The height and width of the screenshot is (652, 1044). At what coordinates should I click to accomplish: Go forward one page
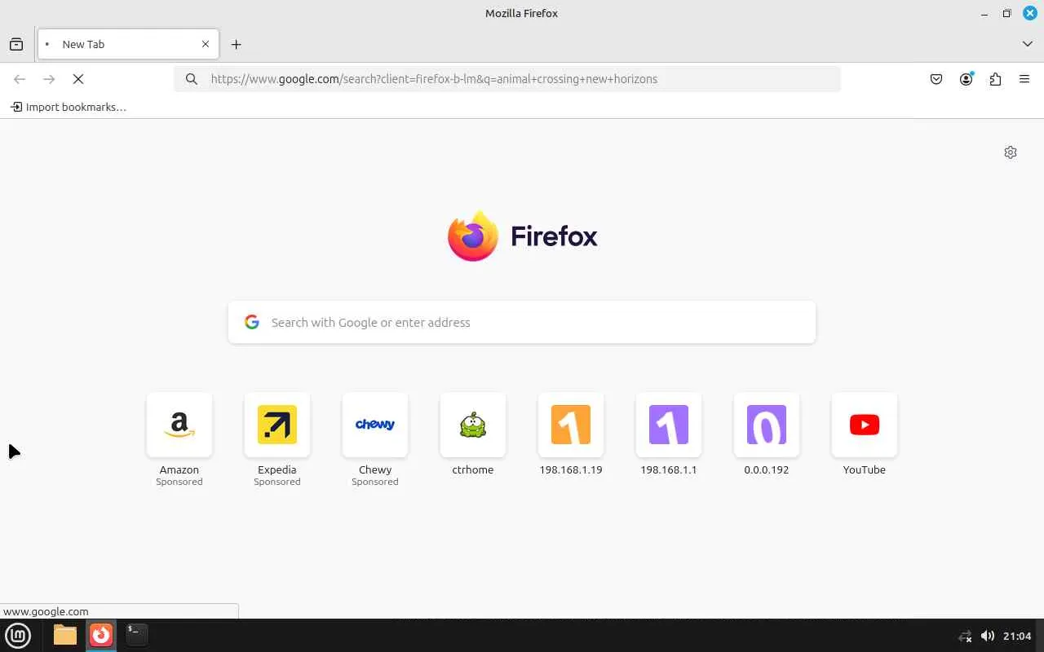tap(49, 79)
